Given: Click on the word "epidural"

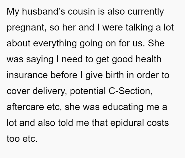Looking at the screenshot, I should pos(127,123).
